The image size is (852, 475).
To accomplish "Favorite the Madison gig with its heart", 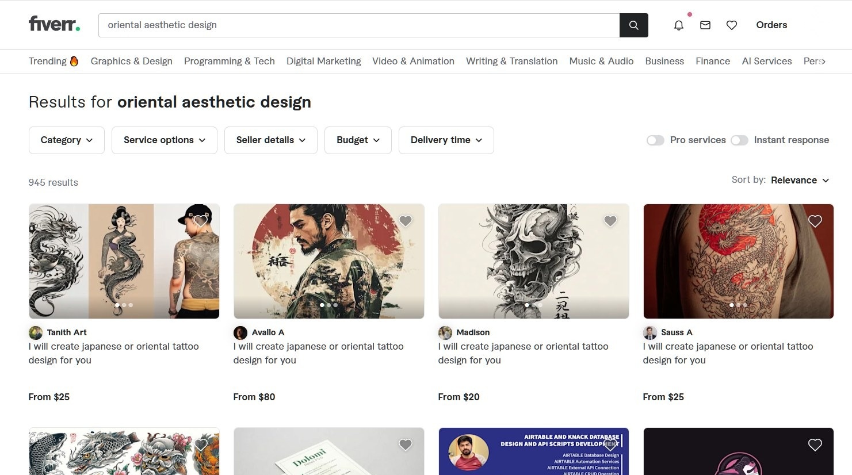I will [x=610, y=221].
